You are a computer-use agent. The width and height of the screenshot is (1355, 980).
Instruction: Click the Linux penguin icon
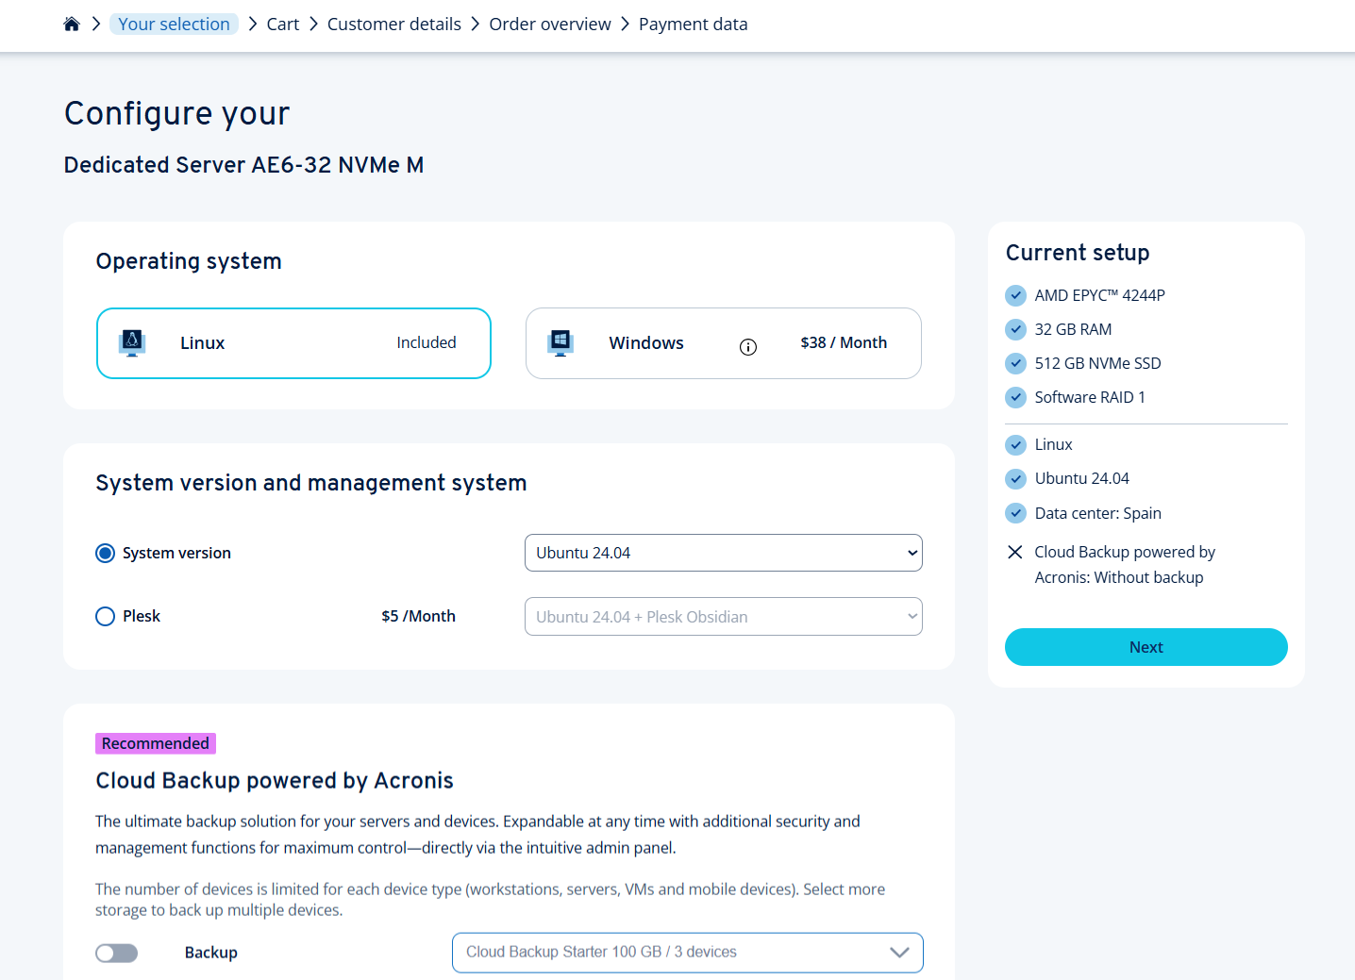click(132, 342)
